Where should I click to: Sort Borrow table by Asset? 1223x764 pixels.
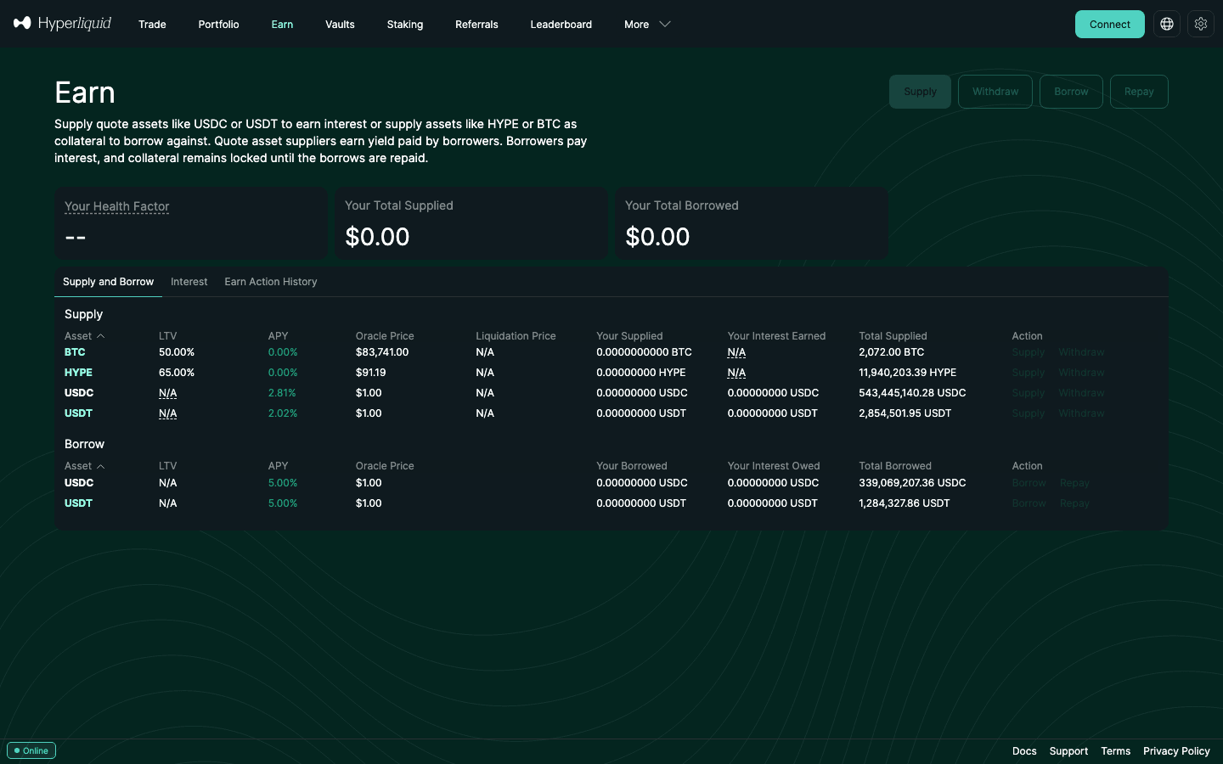84,466
